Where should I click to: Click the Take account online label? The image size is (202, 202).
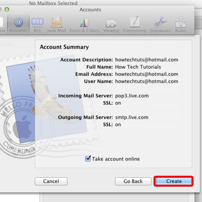[x=116, y=159]
